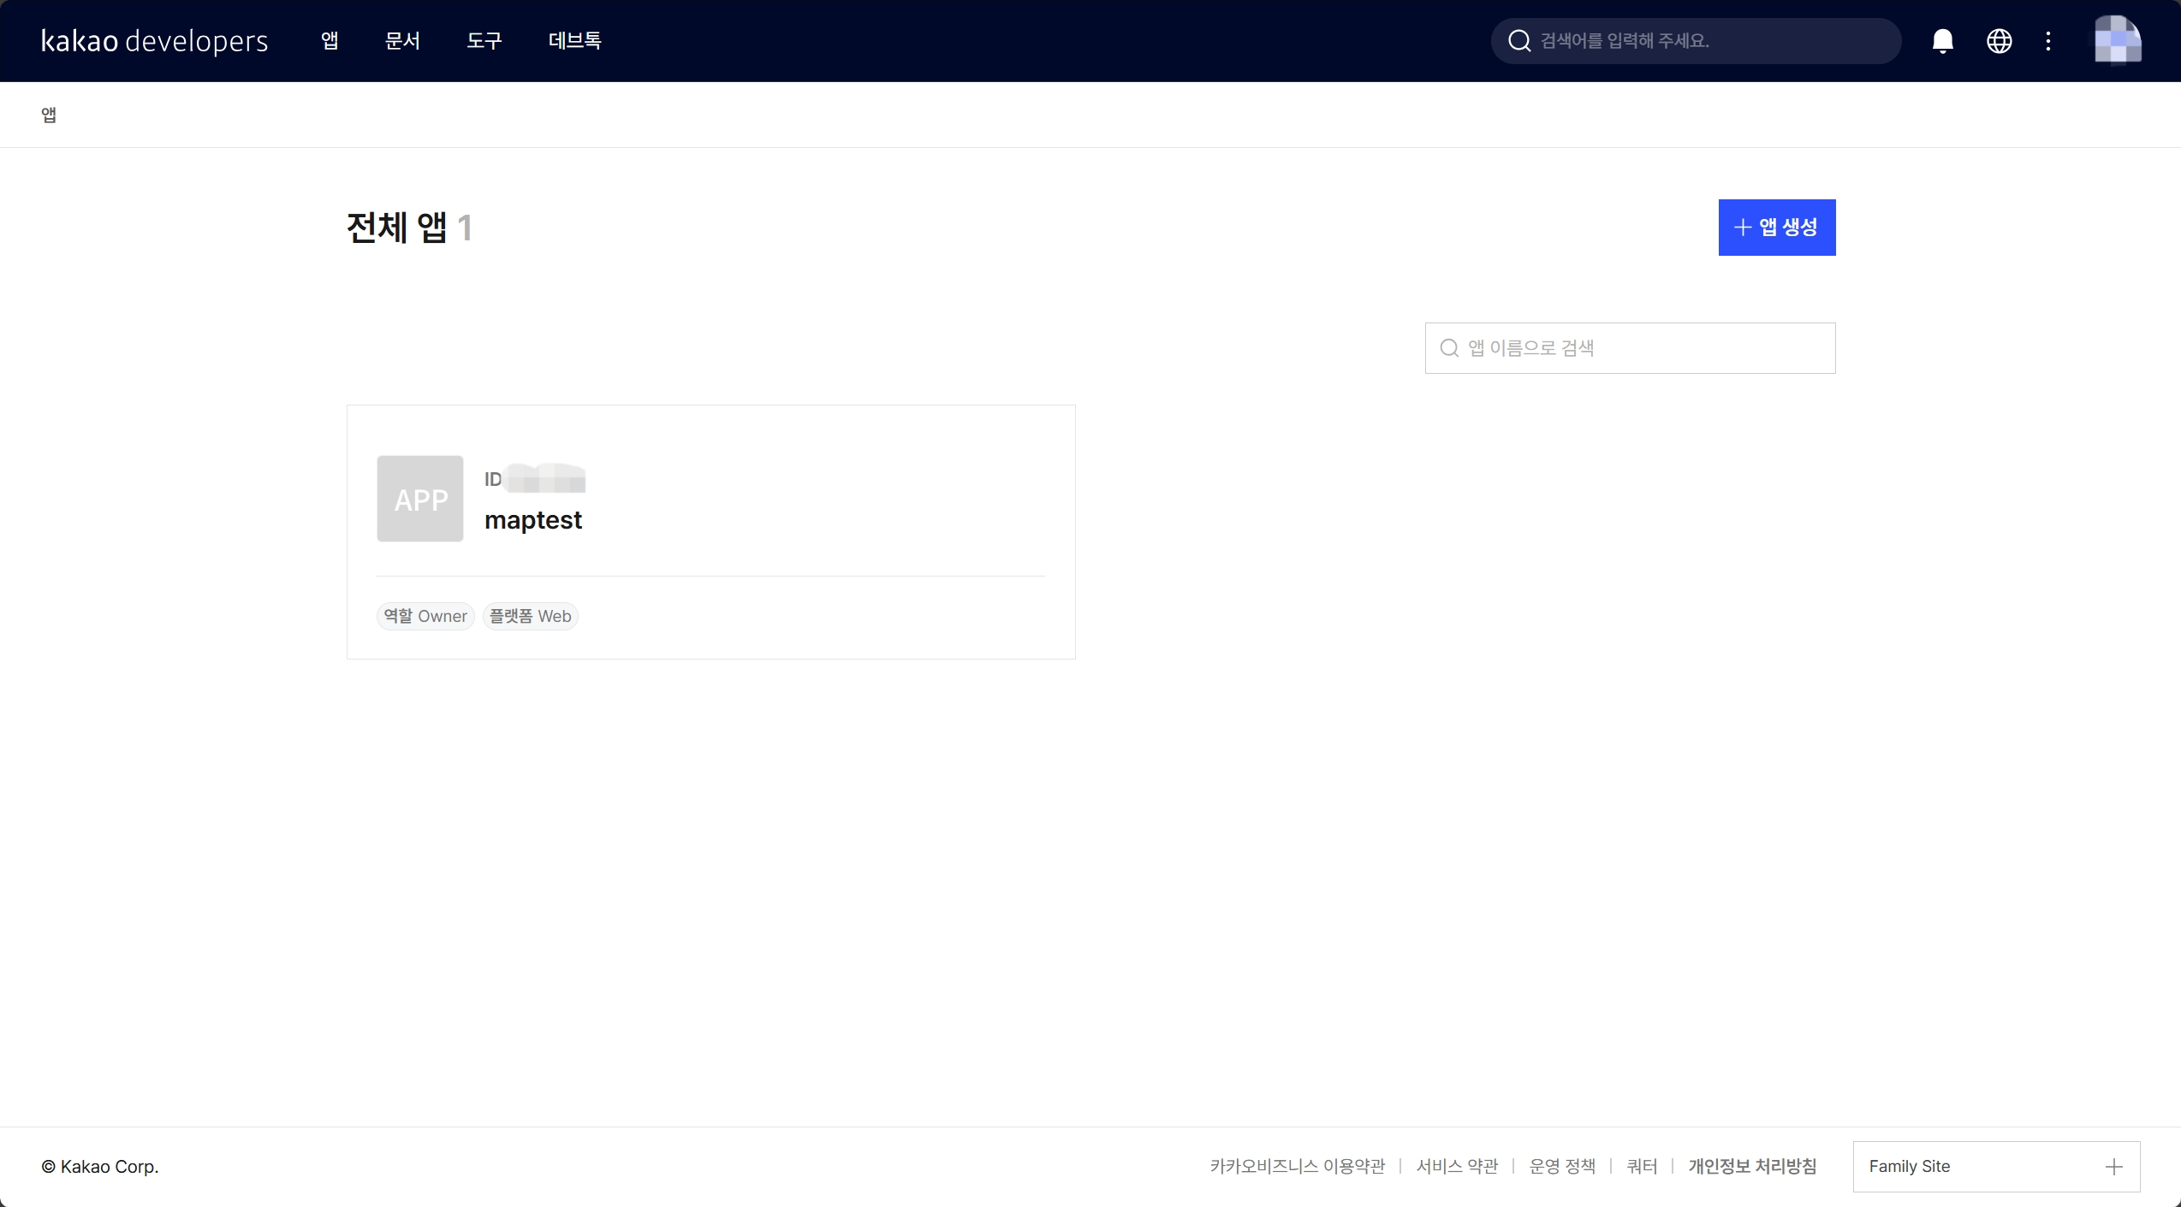
Task: Focus the 앱 이름으로 검색 field
Action: (x=1643, y=348)
